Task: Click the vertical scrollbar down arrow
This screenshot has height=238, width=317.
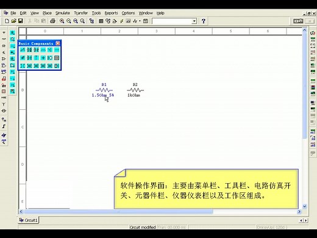Action: 304,206
